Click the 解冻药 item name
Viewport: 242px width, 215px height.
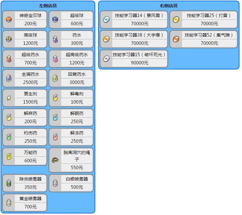(77, 133)
